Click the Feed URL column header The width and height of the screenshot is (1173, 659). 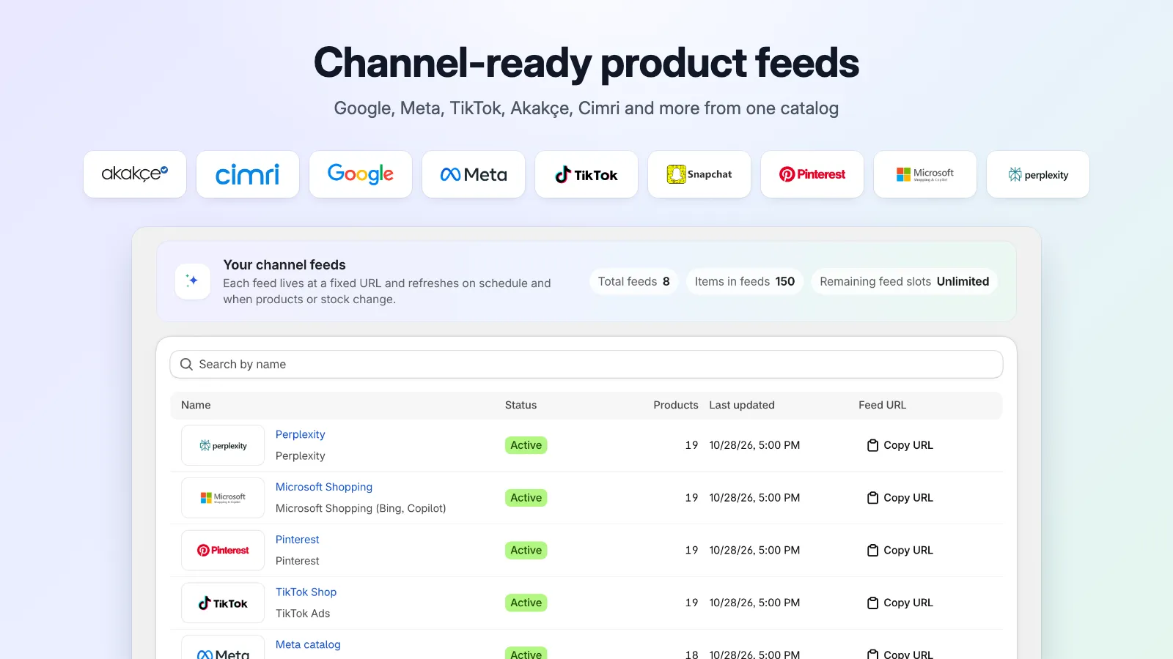click(883, 405)
